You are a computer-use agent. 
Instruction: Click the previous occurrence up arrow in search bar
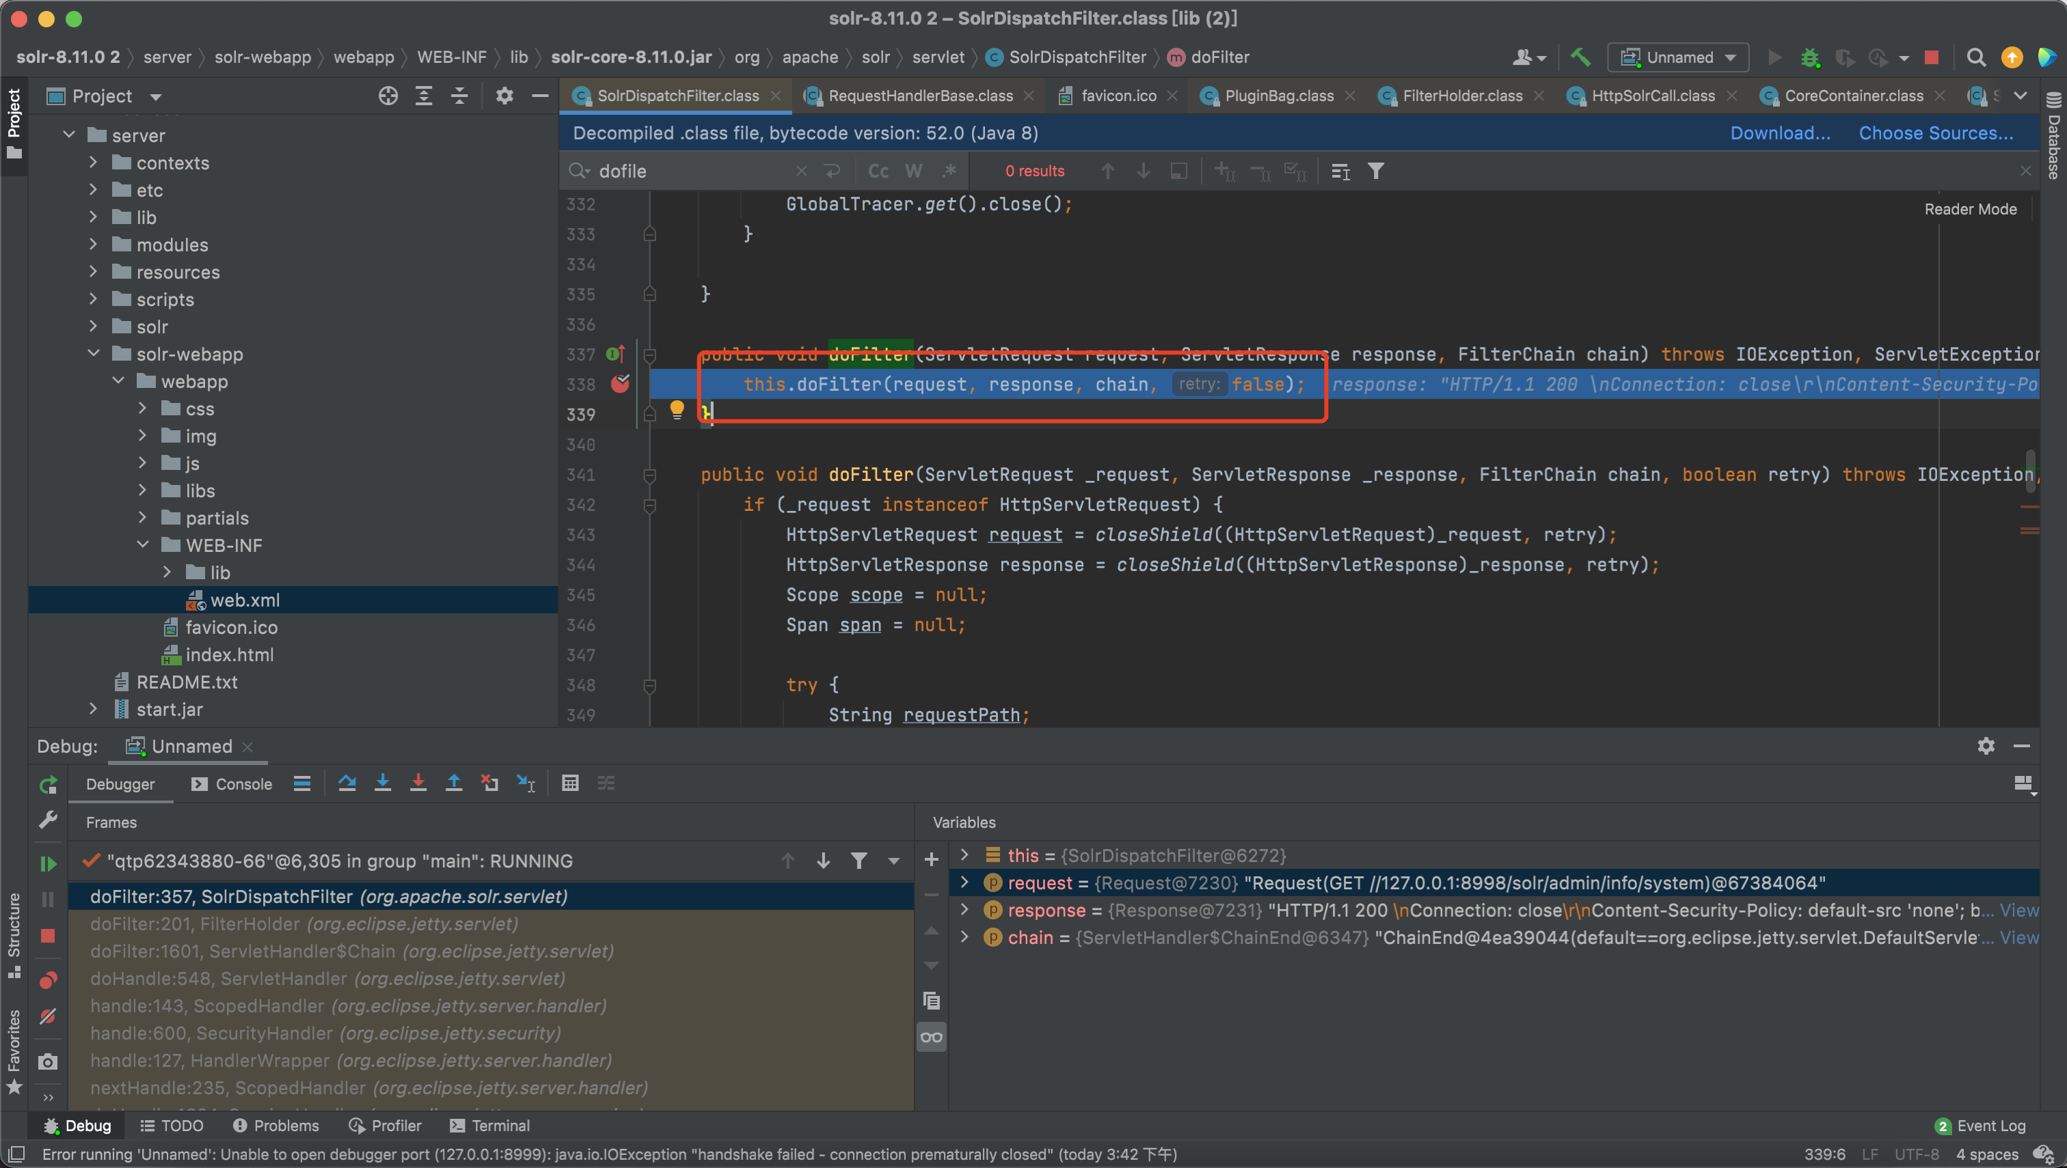tap(1108, 171)
